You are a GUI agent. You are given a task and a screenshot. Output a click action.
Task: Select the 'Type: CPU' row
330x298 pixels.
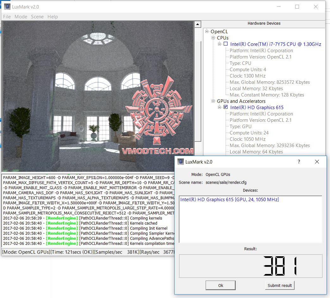click(240, 63)
